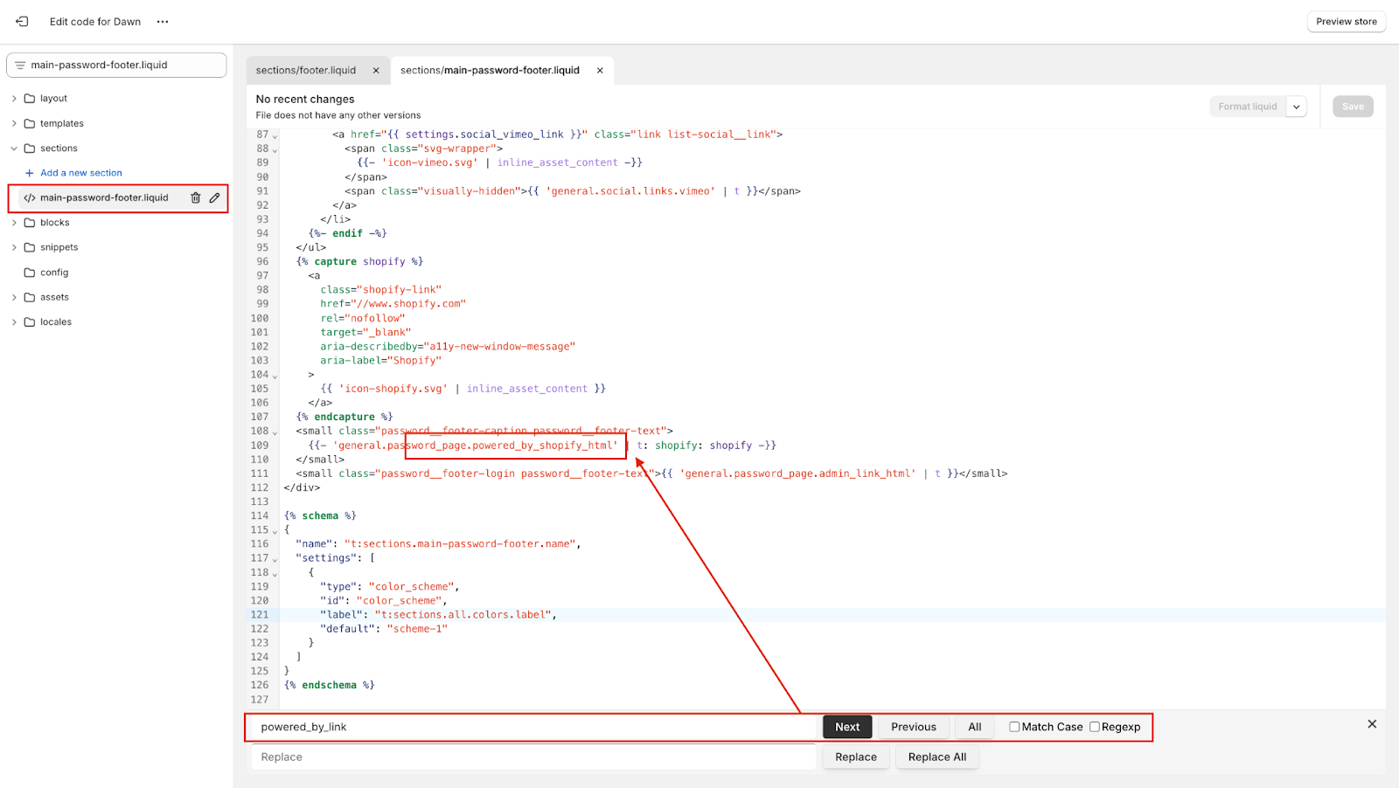Click the Previous match button

(x=914, y=727)
